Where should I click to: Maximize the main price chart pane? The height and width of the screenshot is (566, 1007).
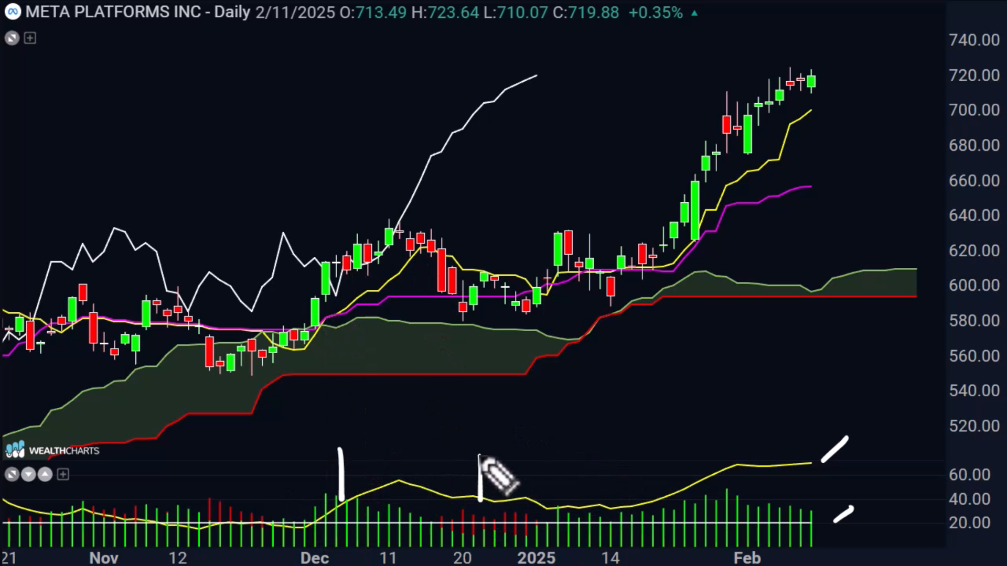coord(12,38)
